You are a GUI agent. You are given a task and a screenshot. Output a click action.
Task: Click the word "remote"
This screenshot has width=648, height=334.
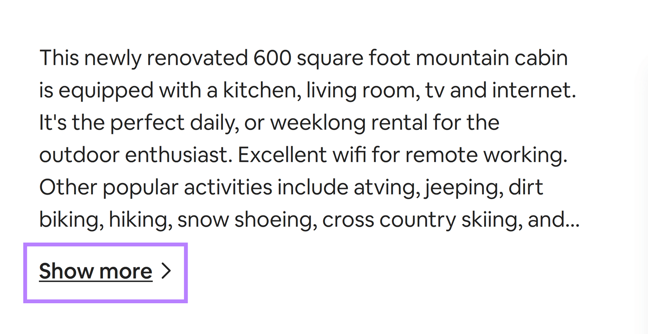click(441, 155)
